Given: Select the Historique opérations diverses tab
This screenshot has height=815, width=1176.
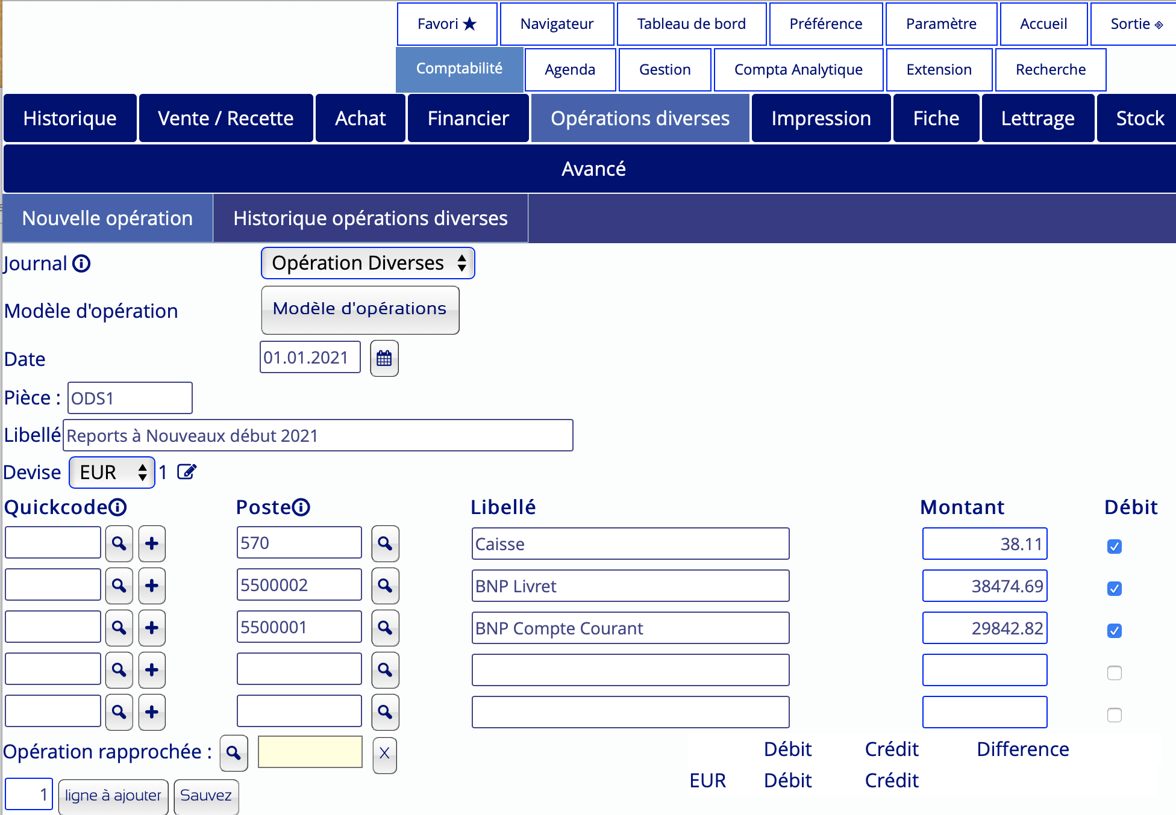Looking at the screenshot, I should point(371,217).
